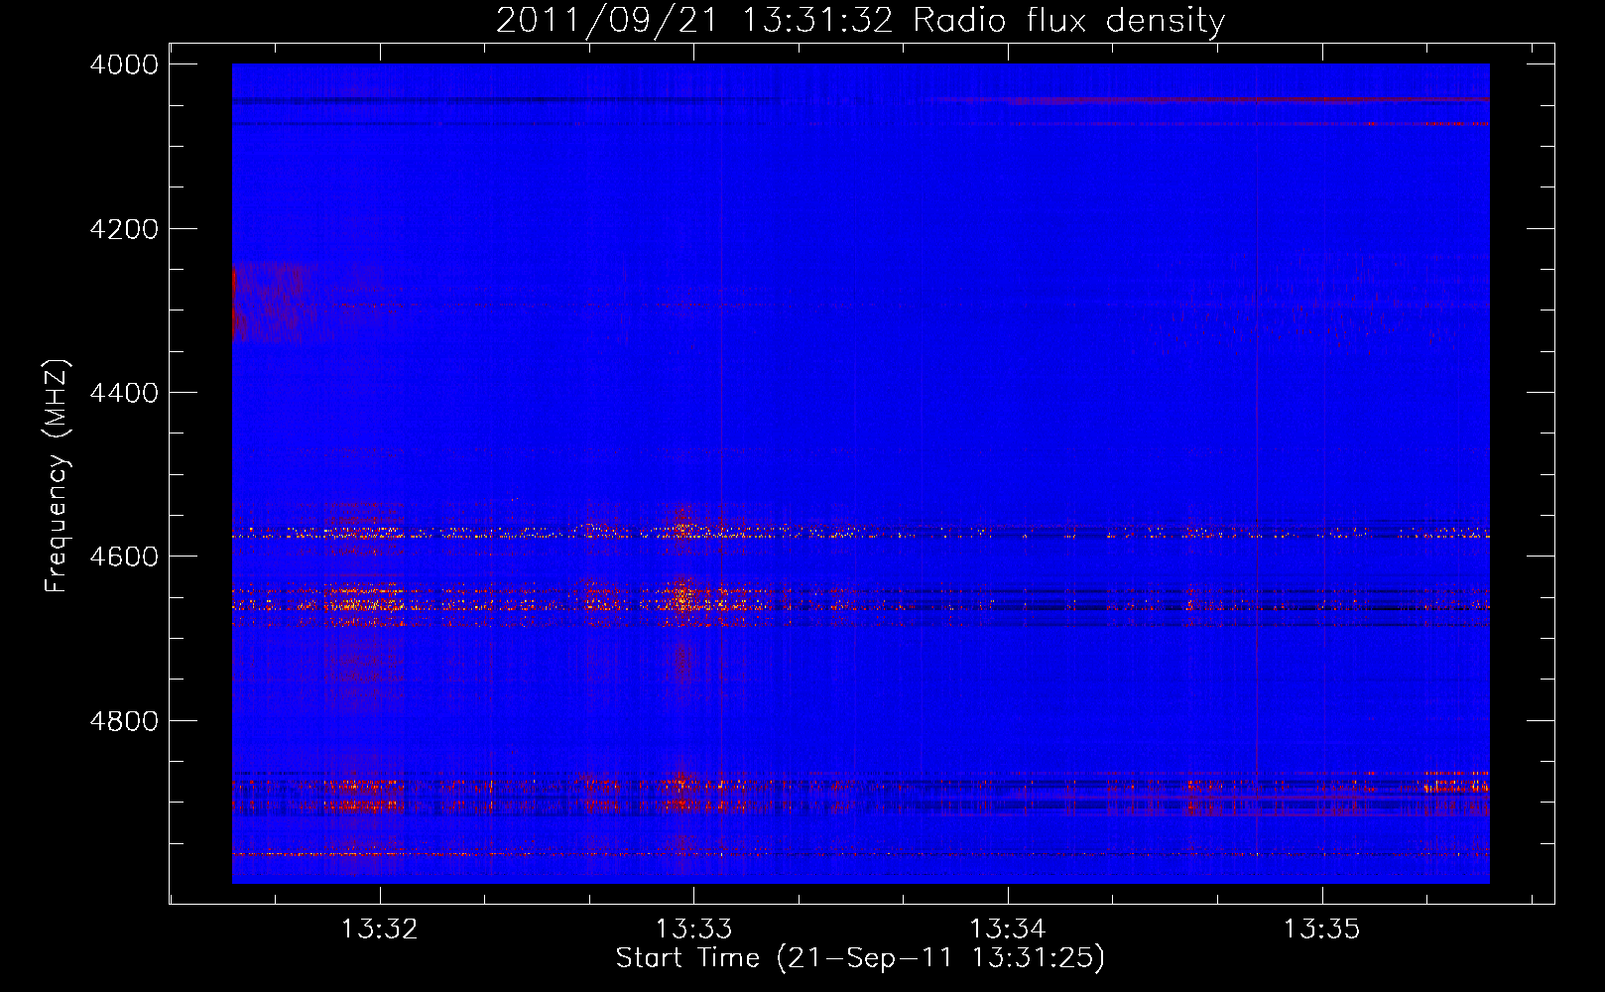Select the 4600 frequency tick label
1605x992 pixels.
[x=124, y=557]
